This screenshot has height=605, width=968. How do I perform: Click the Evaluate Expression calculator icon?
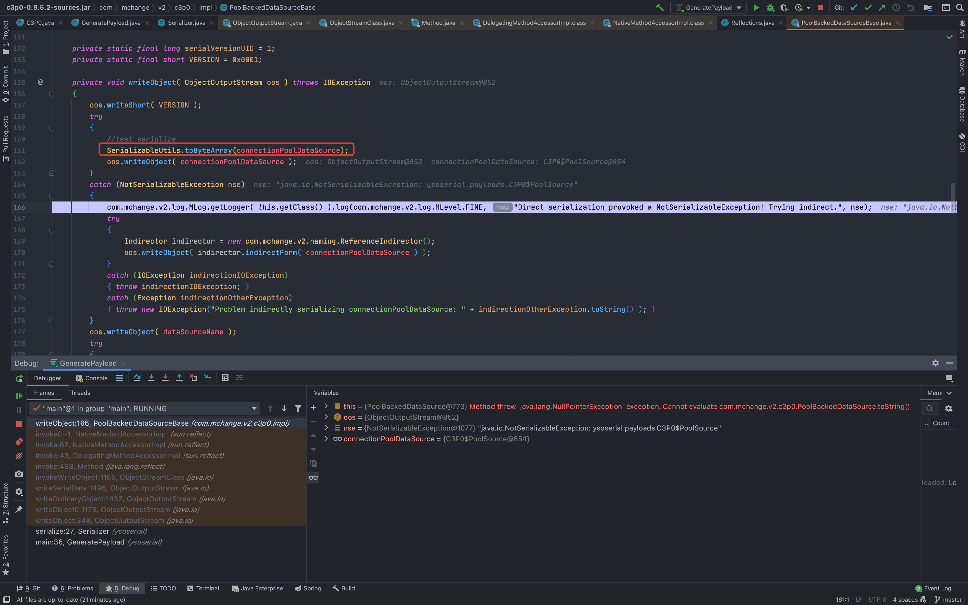click(225, 378)
